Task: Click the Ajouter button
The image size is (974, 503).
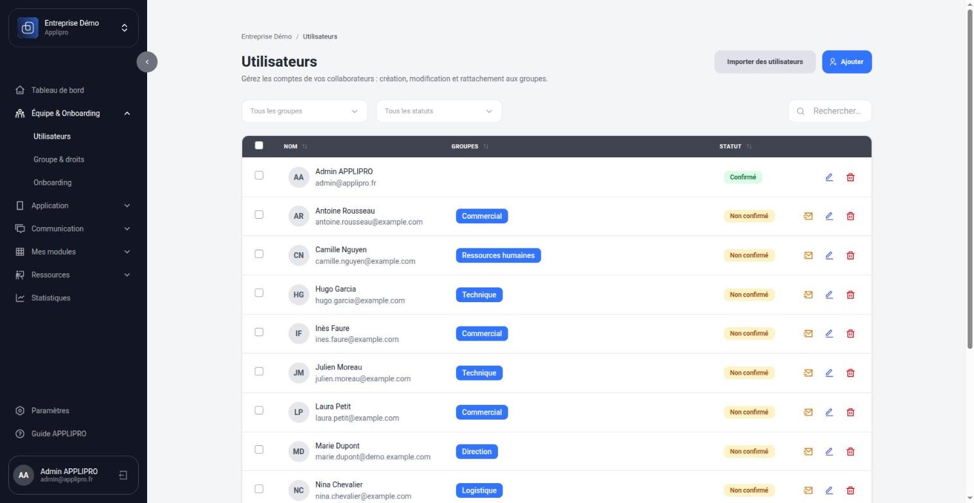Action: [x=847, y=62]
